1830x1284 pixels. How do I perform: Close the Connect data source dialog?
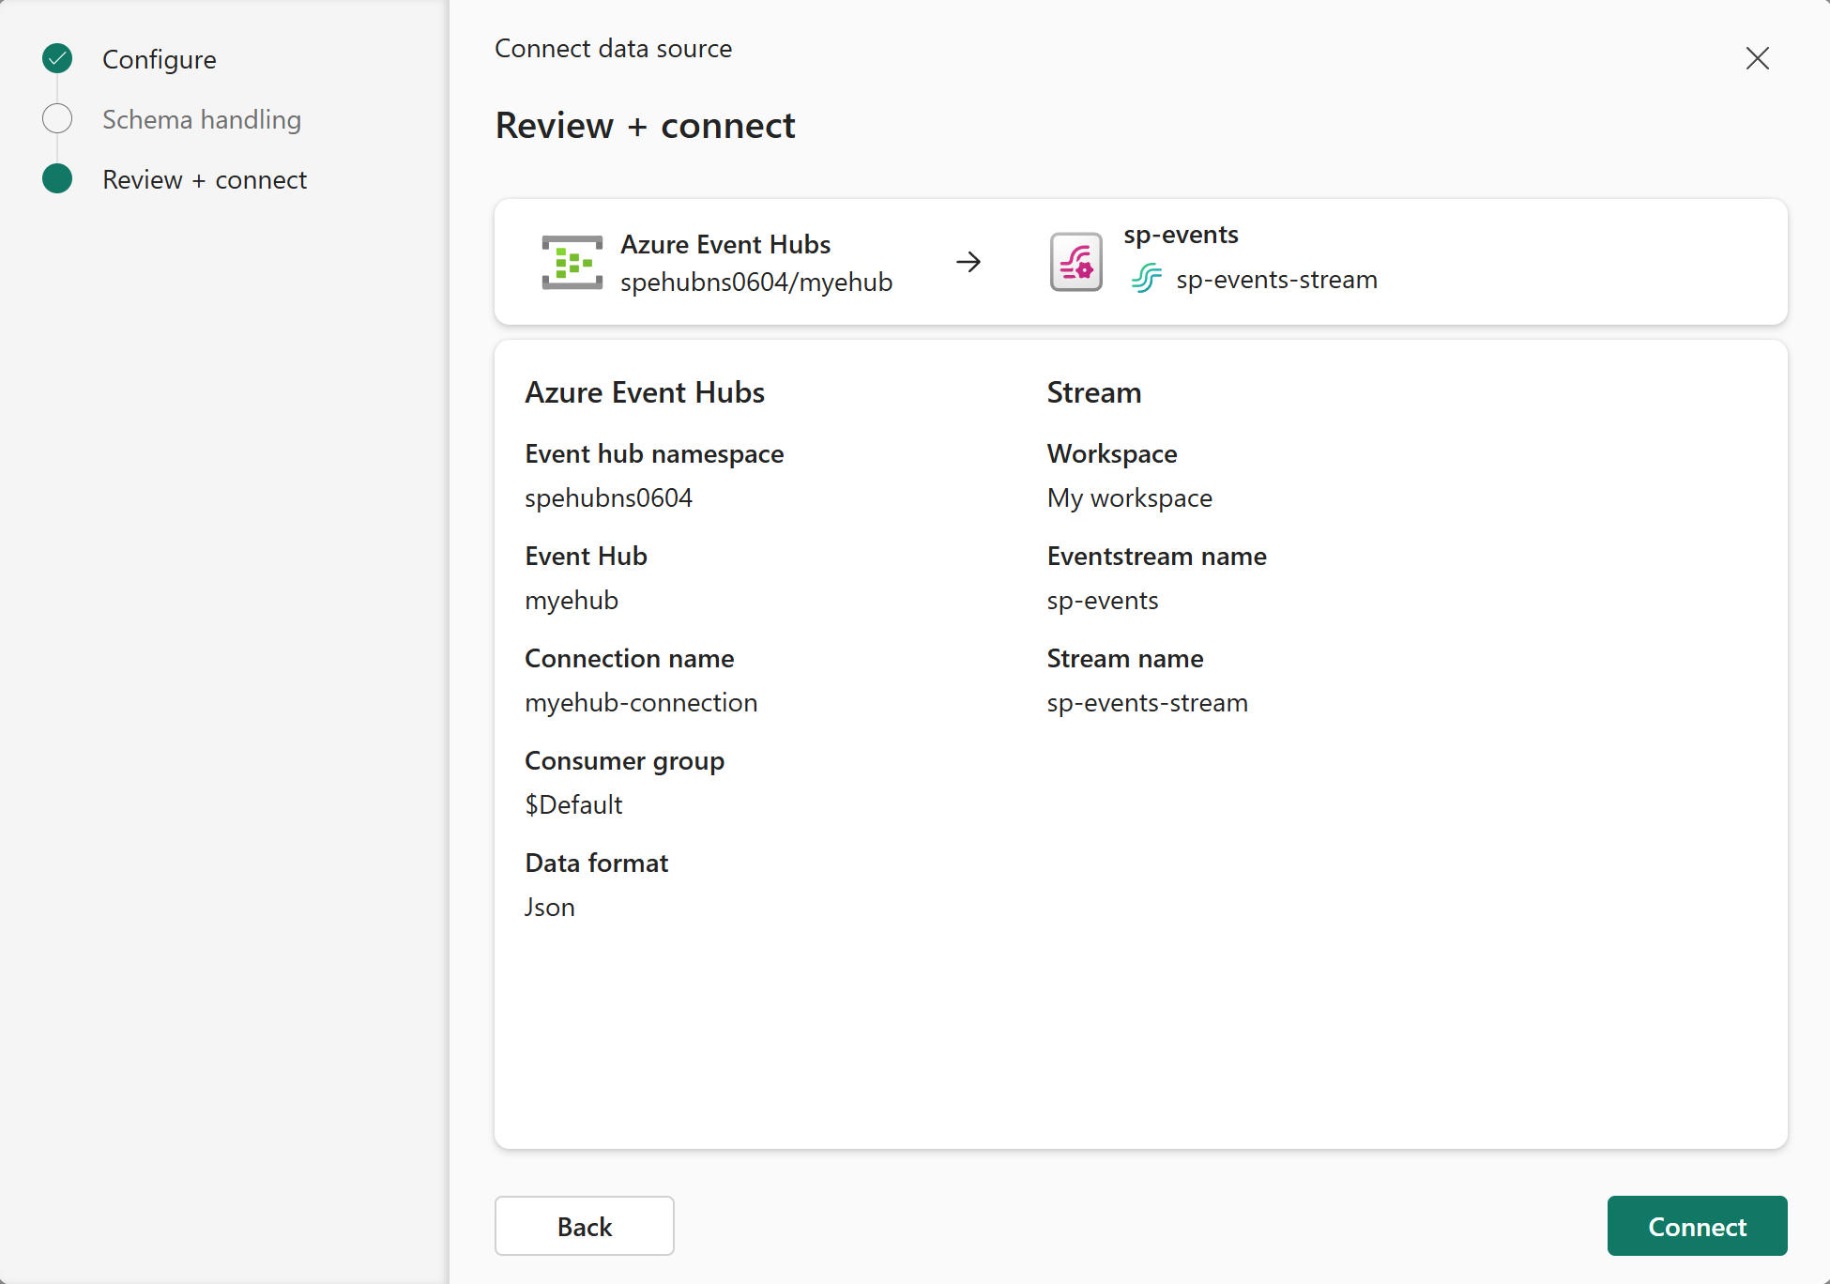coord(1758,58)
